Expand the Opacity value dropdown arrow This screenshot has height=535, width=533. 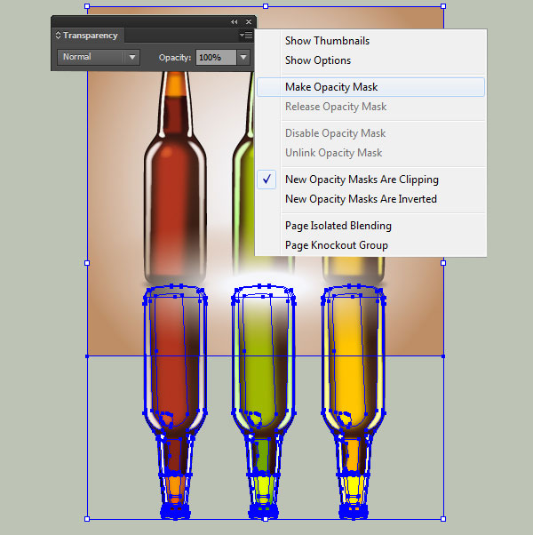click(x=243, y=57)
